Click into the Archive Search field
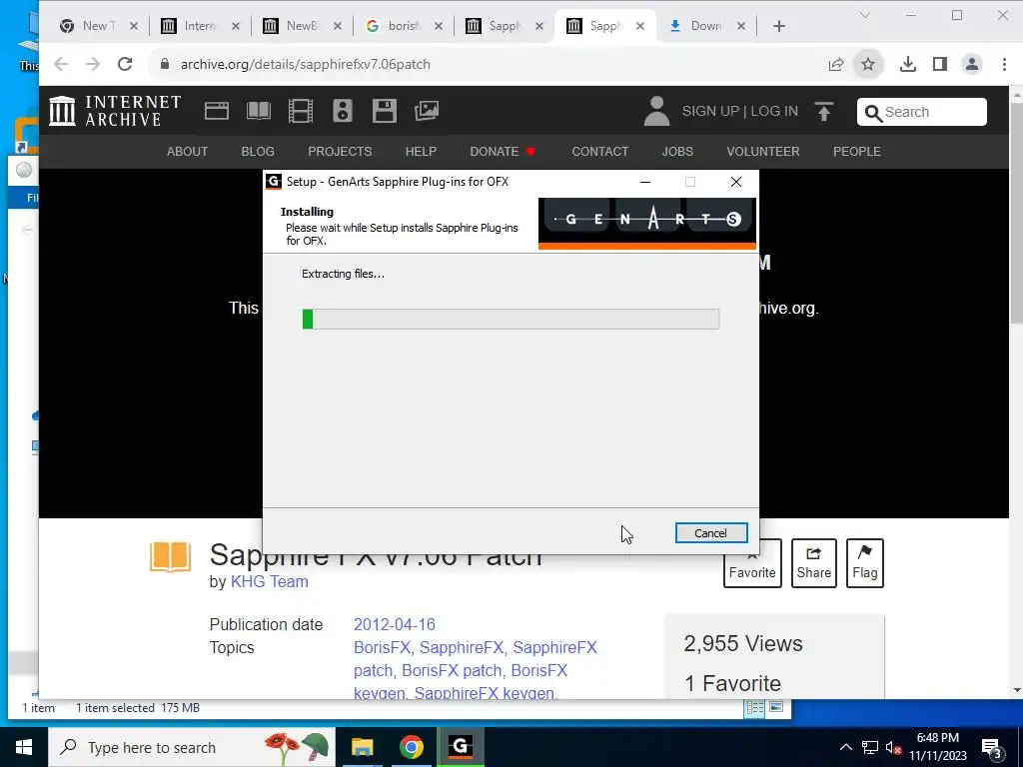This screenshot has width=1023, height=767. [x=921, y=112]
